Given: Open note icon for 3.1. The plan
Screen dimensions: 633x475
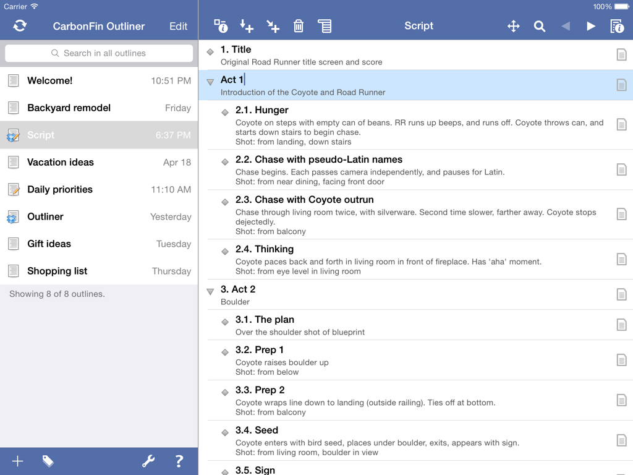Looking at the screenshot, I should pos(621,325).
